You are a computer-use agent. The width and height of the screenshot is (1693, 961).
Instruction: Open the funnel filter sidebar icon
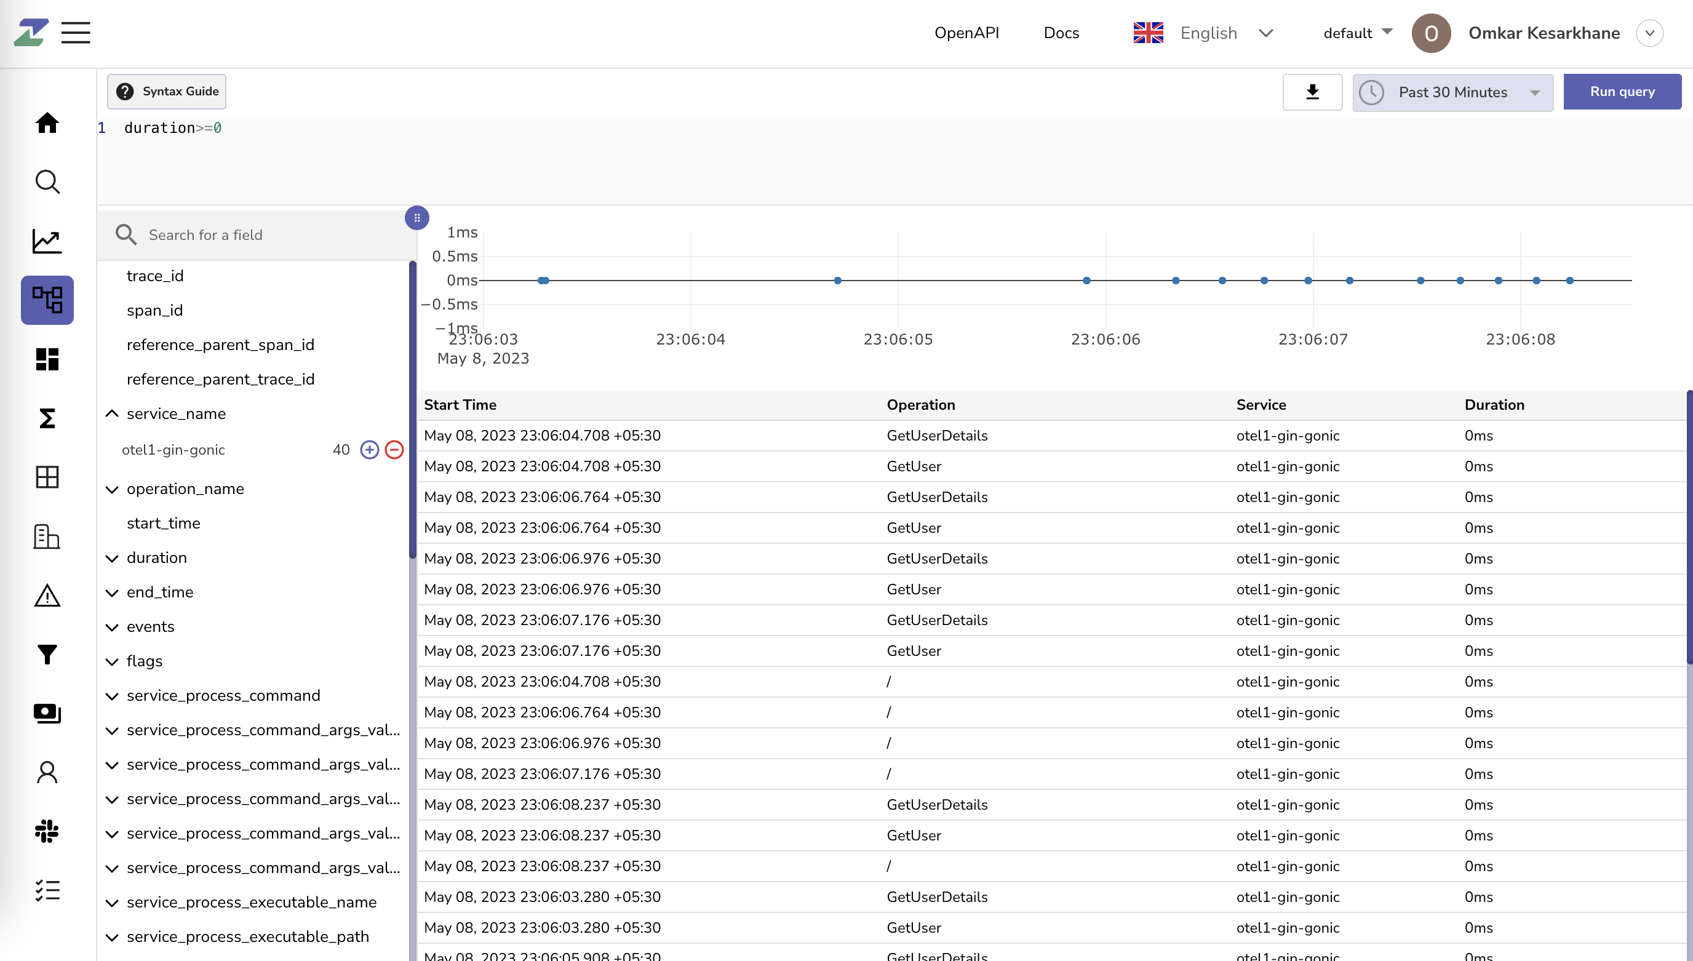(47, 654)
